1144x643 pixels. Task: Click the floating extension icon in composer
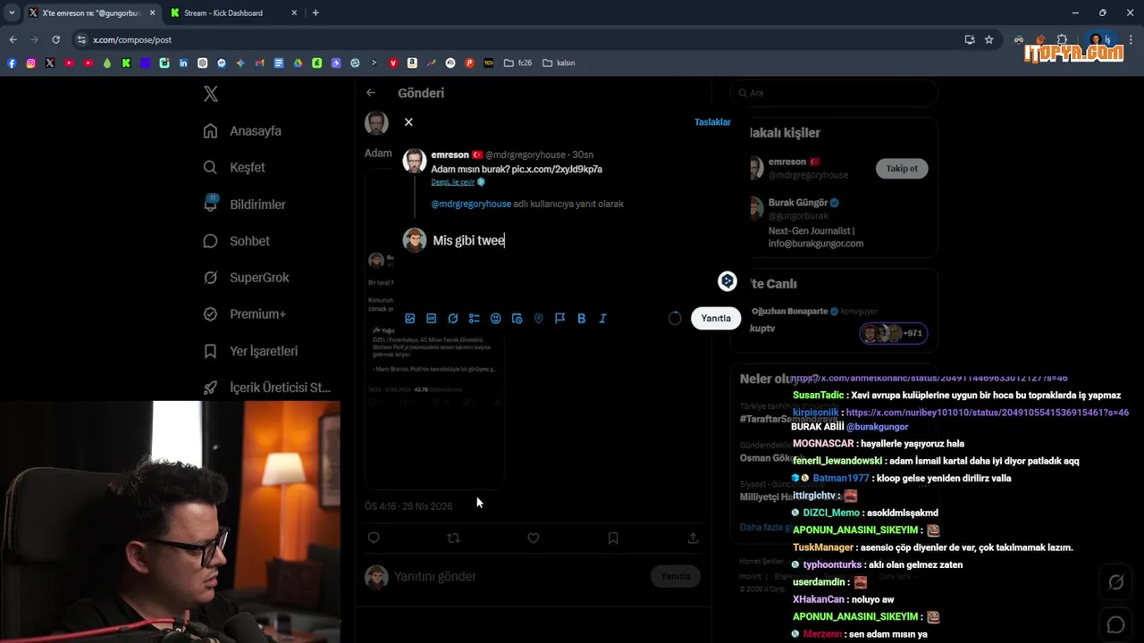click(728, 281)
